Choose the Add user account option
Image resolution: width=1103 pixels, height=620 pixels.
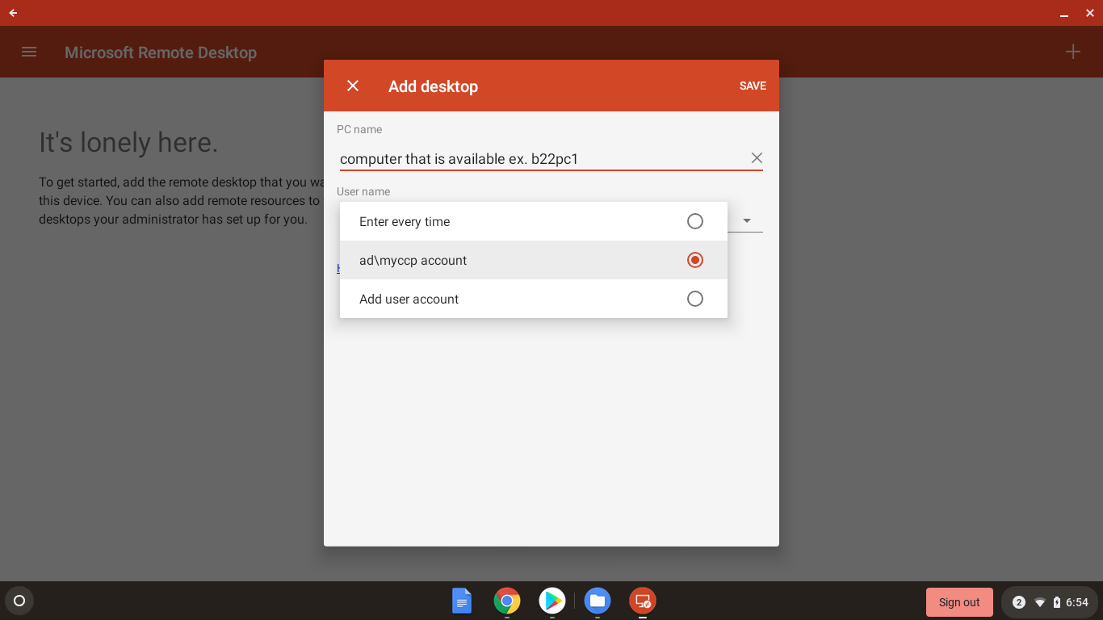(x=534, y=299)
